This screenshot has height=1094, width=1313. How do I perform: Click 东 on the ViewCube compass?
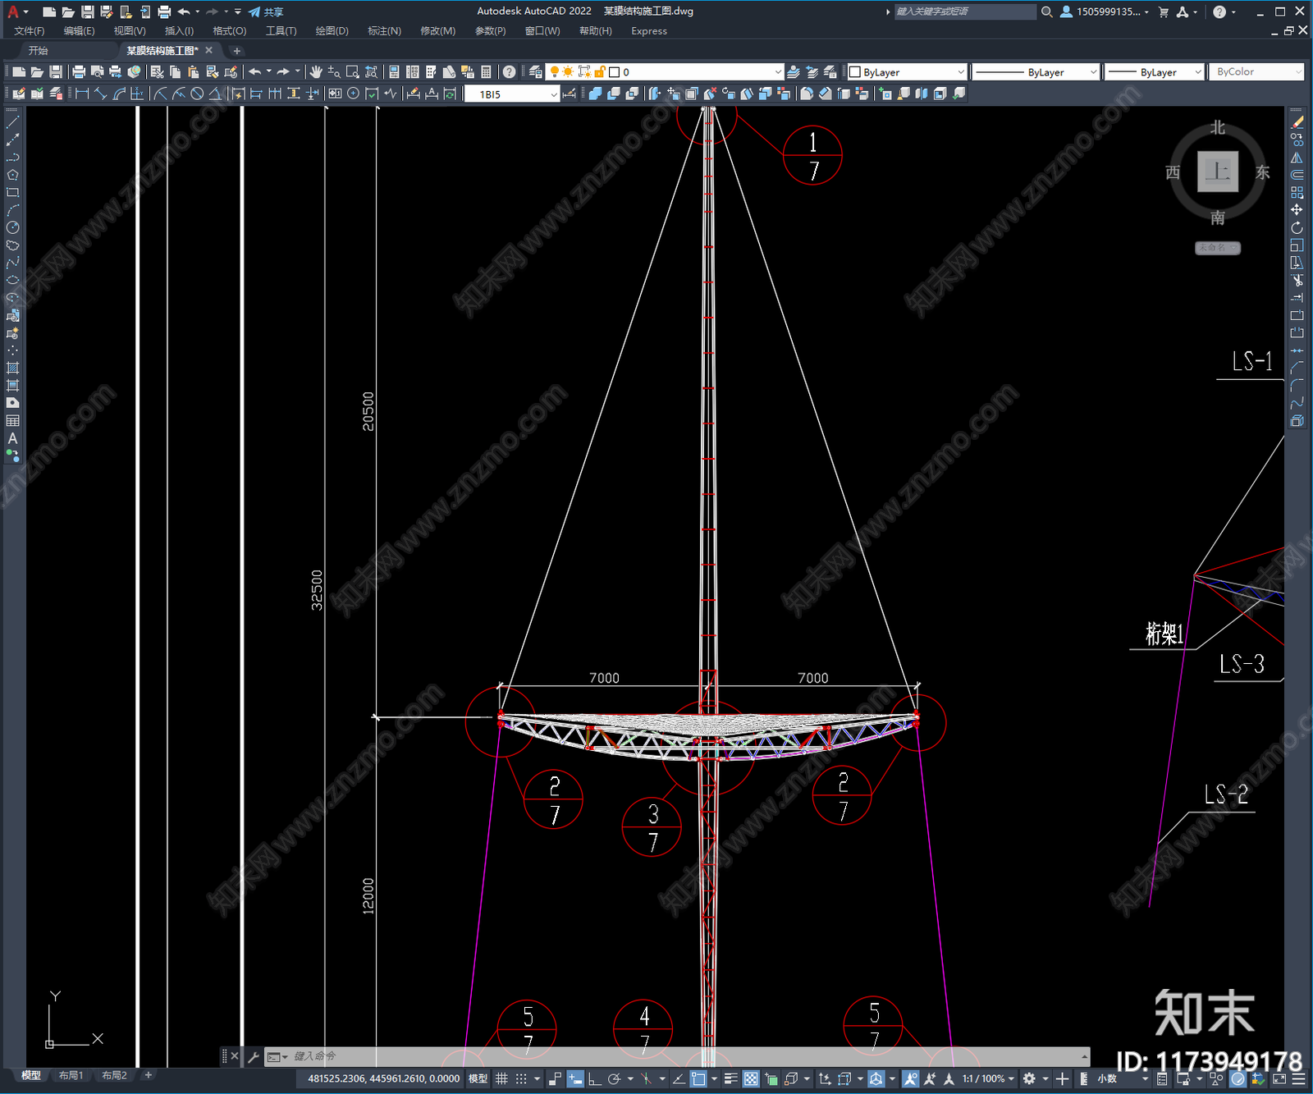[1262, 172]
